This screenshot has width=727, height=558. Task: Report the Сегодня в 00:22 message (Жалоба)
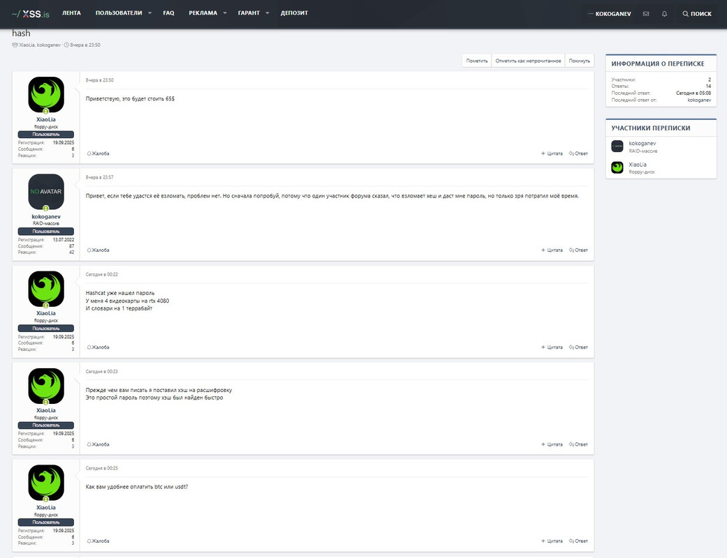tap(98, 347)
